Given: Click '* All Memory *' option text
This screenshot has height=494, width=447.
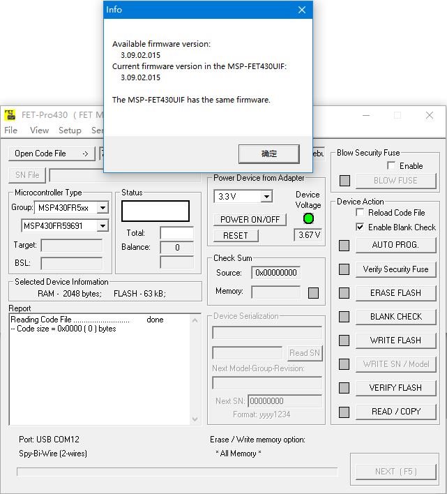Looking at the screenshot, I should [238, 454].
